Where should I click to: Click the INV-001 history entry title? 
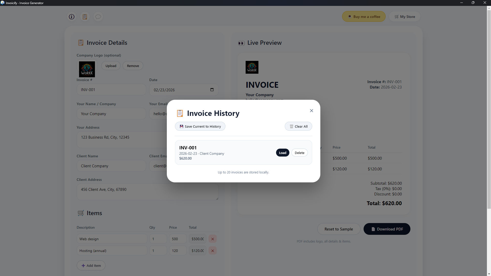coord(188,148)
